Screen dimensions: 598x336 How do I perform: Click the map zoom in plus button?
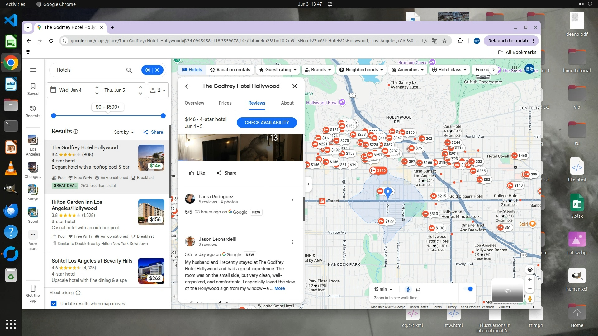530,279
